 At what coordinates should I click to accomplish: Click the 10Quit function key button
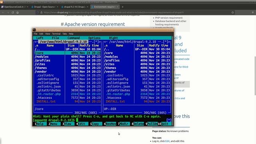[165, 124]
